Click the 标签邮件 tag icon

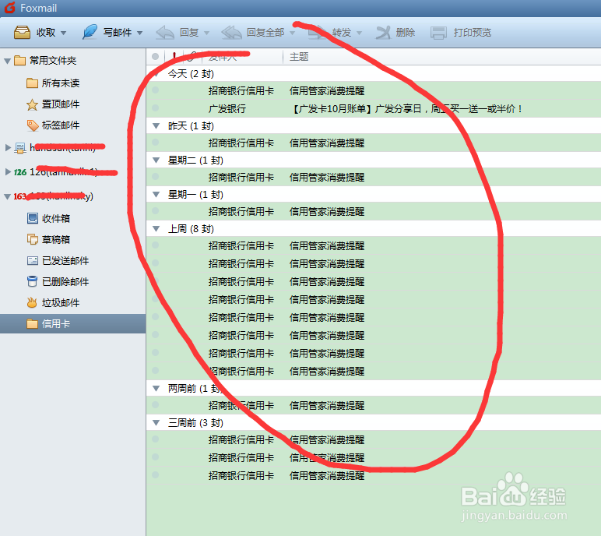click(33, 125)
